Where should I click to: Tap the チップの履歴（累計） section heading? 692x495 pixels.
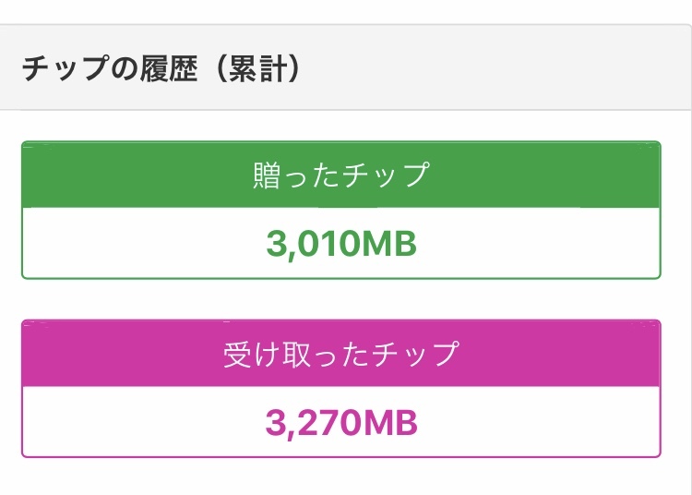coord(161,69)
